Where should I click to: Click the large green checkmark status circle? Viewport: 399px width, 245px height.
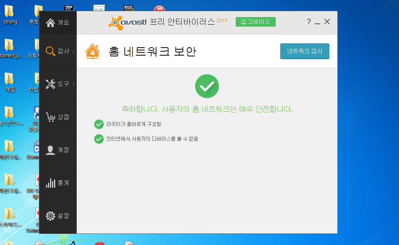[x=207, y=86]
